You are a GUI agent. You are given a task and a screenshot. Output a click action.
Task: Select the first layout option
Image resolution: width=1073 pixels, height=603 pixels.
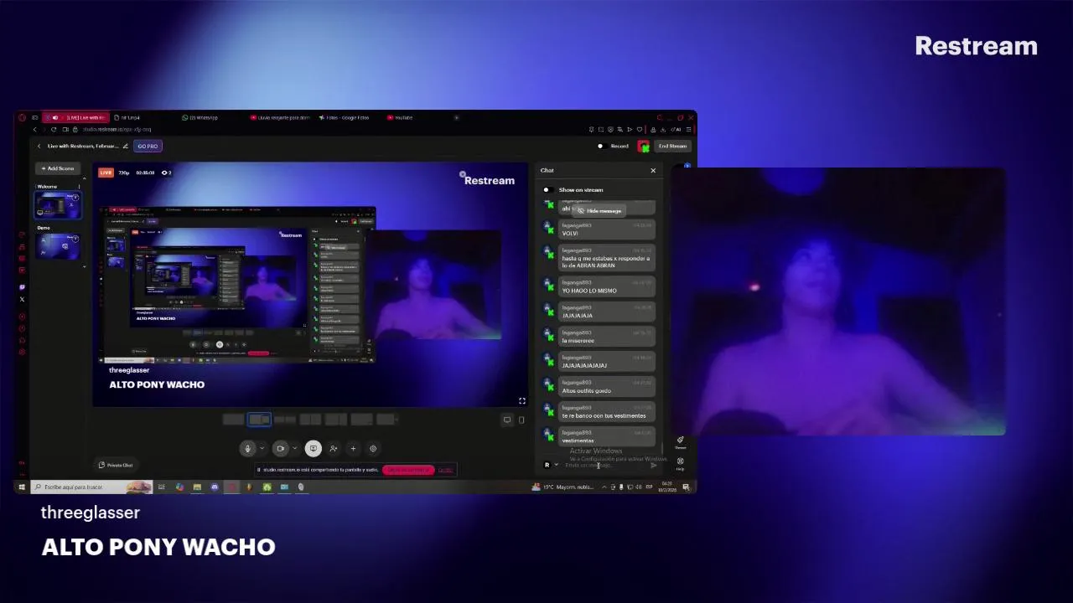[x=234, y=420]
